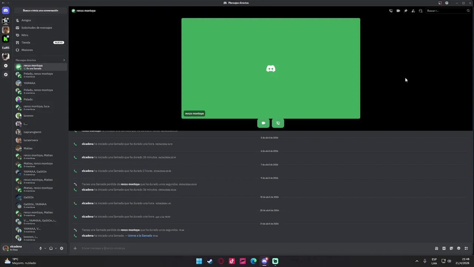474x267 pixels.
Task: Open Microsoft Edge from the taskbar
Action: (253, 261)
